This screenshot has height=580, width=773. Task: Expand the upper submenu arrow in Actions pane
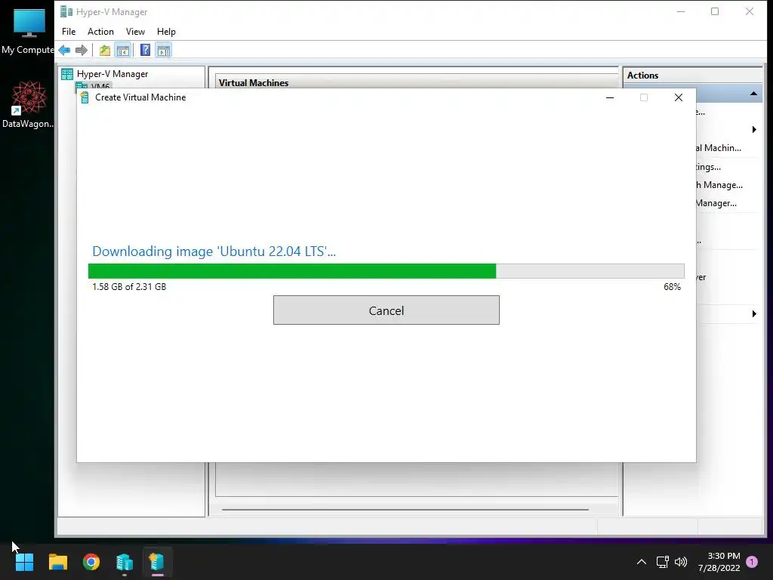(754, 130)
